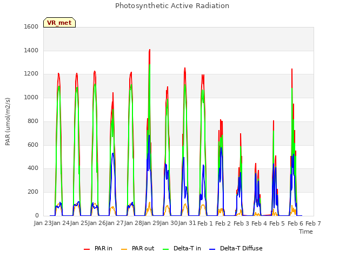Click the 400 y-axis tick label

point(33,168)
